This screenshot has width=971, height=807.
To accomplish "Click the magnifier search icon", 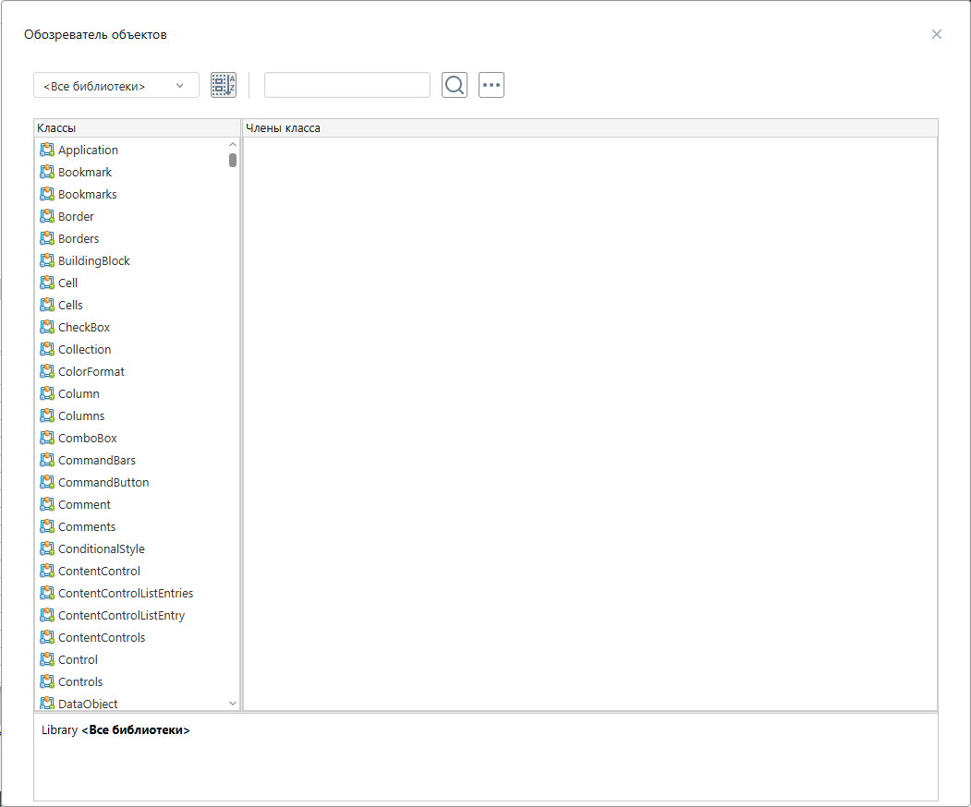I will tap(454, 84).
